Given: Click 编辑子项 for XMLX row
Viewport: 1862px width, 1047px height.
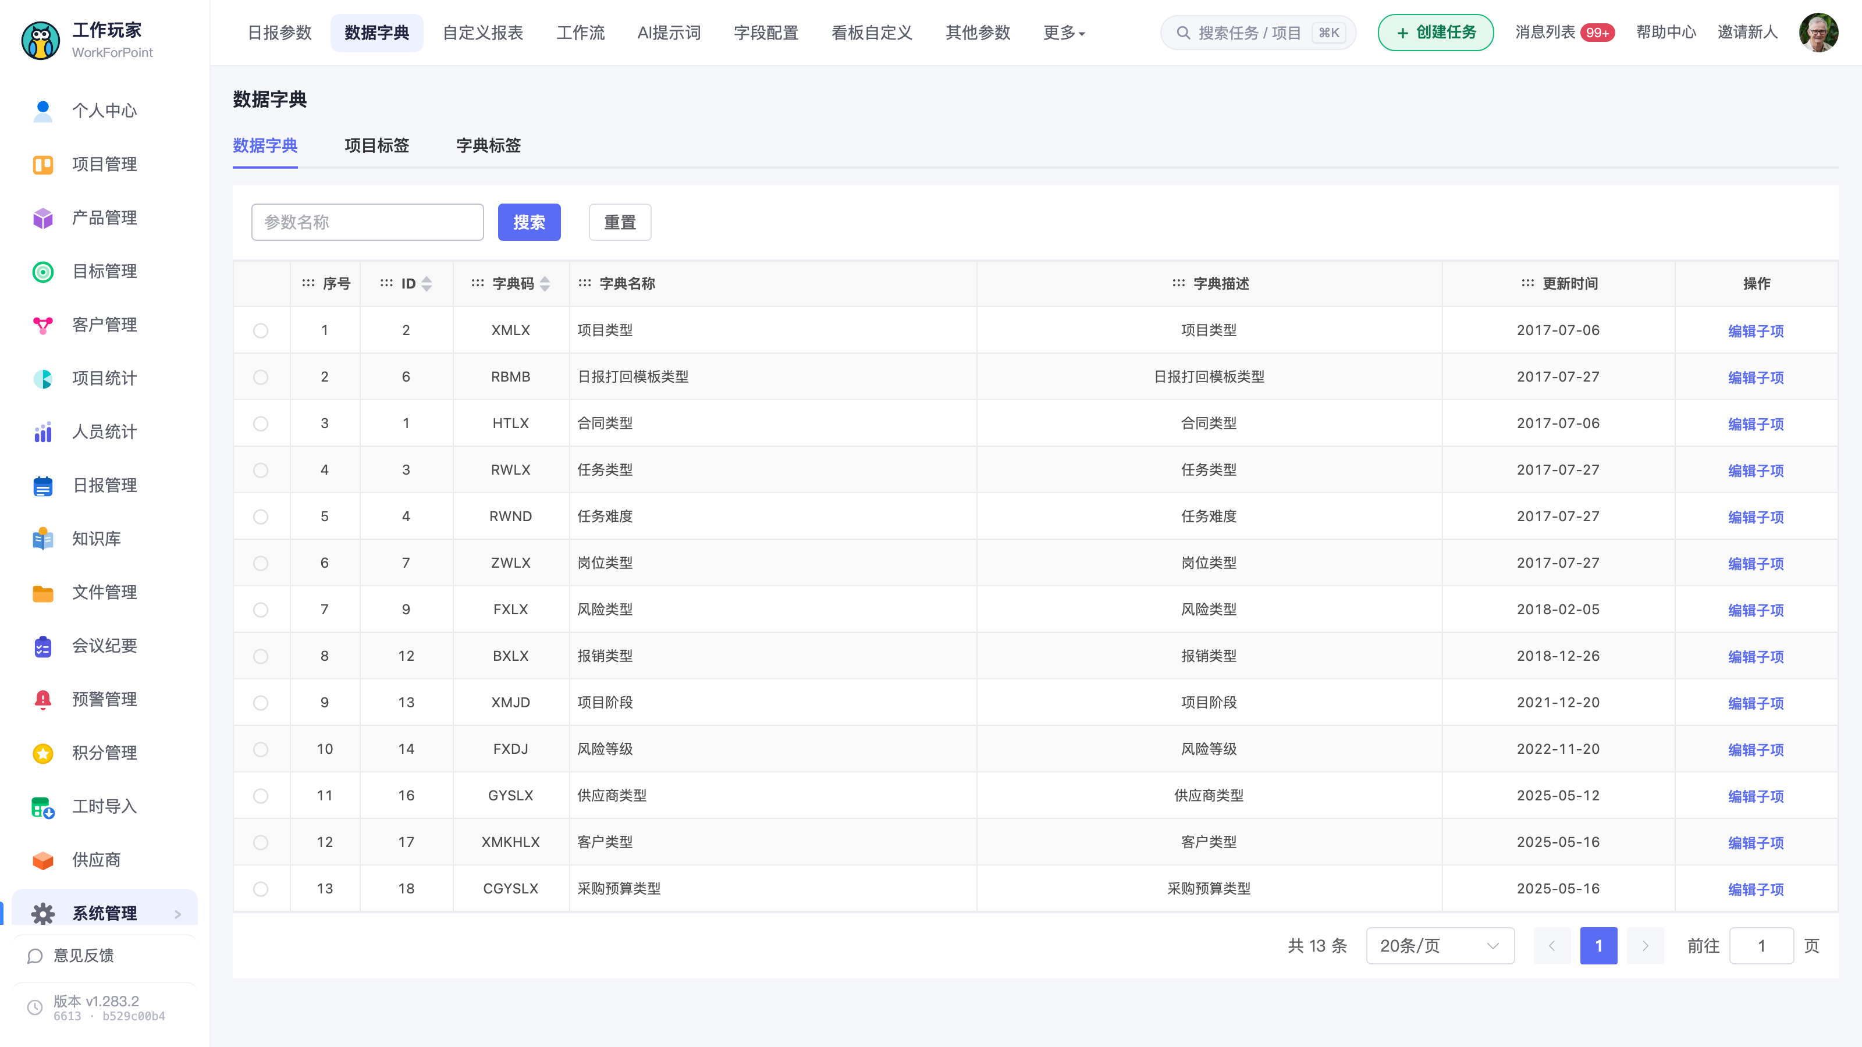Looking at the screenshot, I should pos(1756,331).
